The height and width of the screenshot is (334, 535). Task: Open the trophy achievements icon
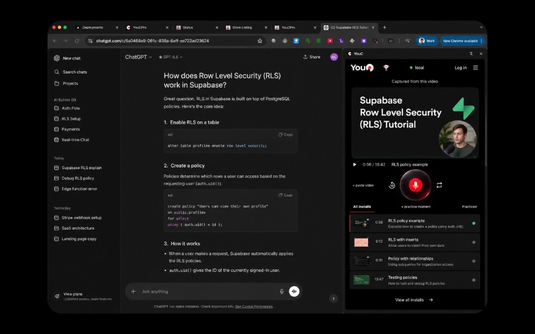[386, 67]
